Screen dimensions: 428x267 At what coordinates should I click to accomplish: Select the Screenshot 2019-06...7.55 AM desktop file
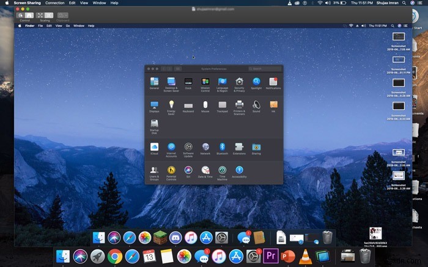[x=399, y=41]
